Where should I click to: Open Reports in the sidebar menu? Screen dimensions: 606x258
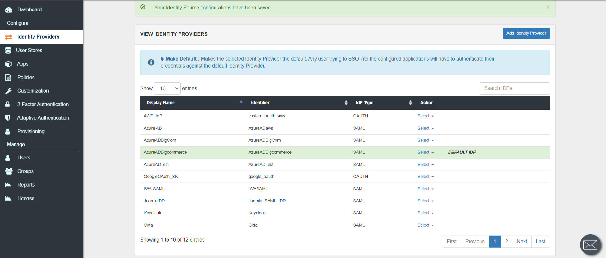tap(26, 185)
